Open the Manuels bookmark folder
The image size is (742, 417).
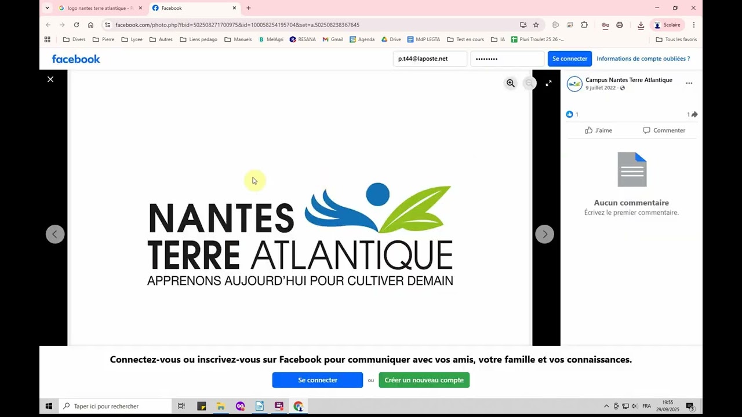(238, 39)
